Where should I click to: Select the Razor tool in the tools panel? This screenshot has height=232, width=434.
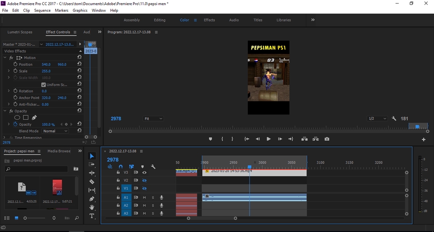92,181
